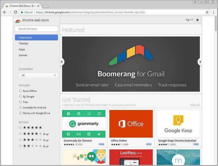Open the settings gear next to Sign in
The height and width of the screenshot is (166, 218).
coord(197,20)
